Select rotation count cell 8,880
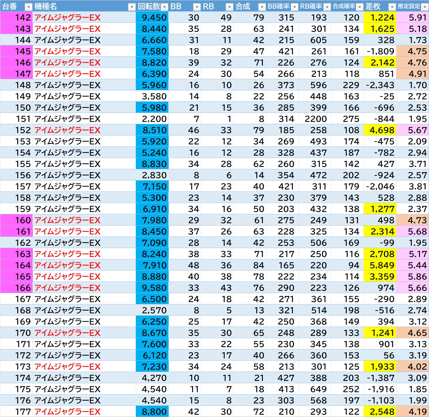Image resolution: width=429 pixels, height=417 pixels. [x=152, y=277]
